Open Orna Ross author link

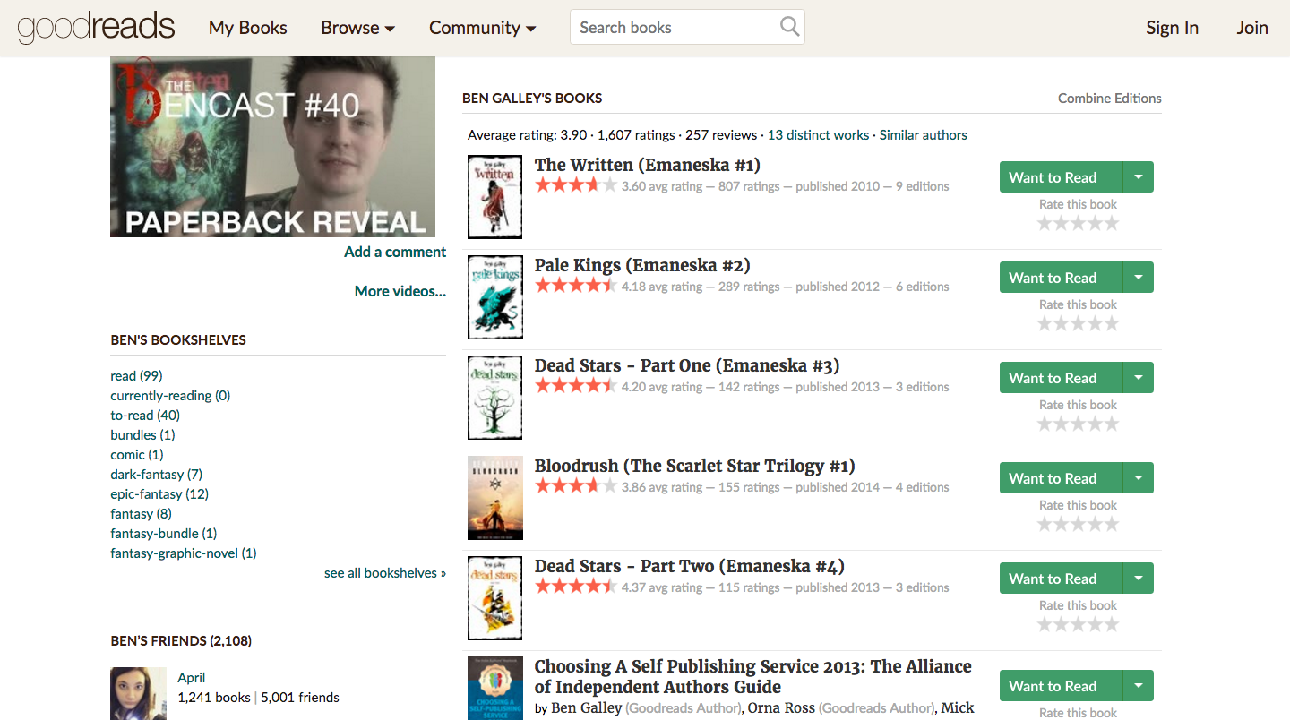point(781,708)
